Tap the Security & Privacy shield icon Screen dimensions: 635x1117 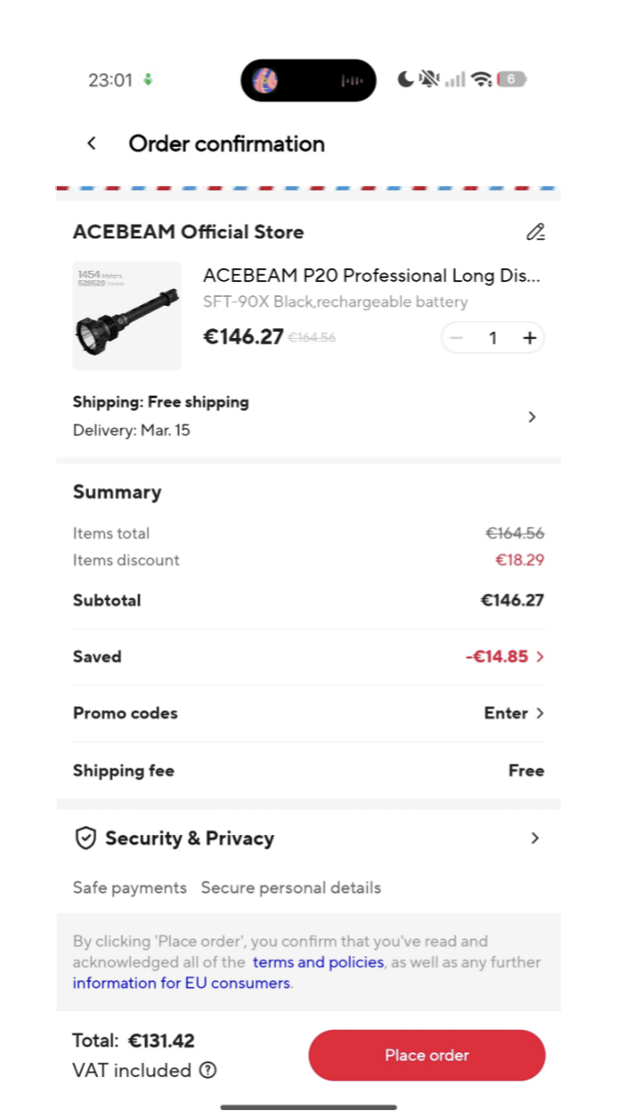coord(86,838)
